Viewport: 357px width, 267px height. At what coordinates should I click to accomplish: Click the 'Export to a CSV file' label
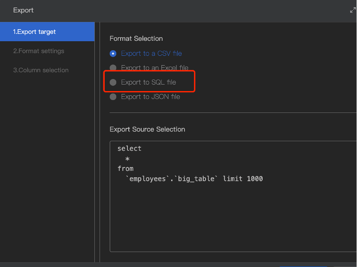click(x=151, y=54)
